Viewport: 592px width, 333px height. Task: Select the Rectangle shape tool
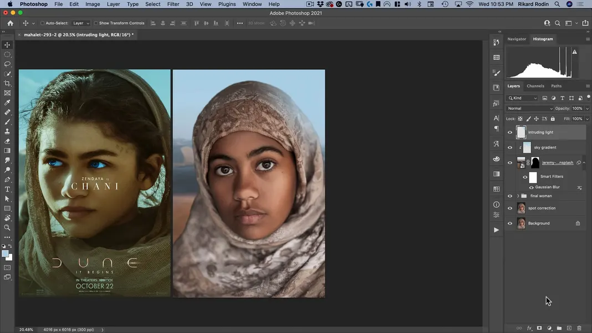point(7,208)
